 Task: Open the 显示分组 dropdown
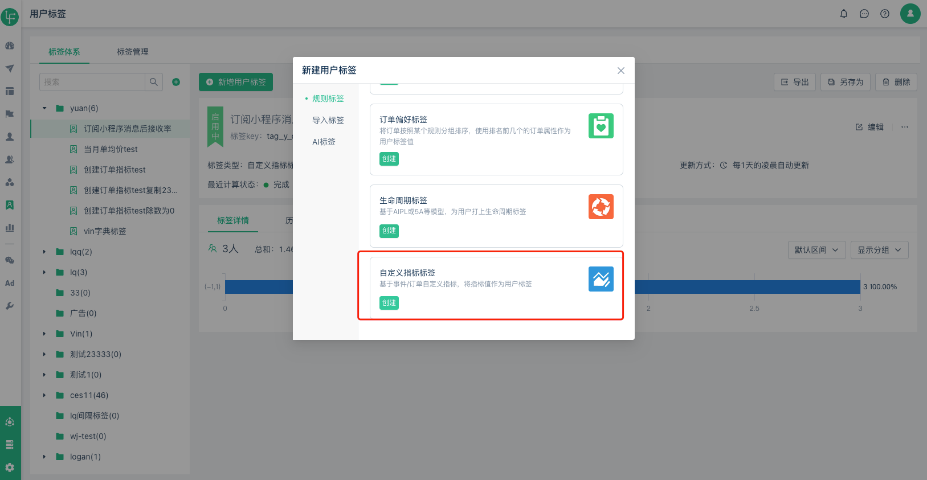tap(879, 250)
